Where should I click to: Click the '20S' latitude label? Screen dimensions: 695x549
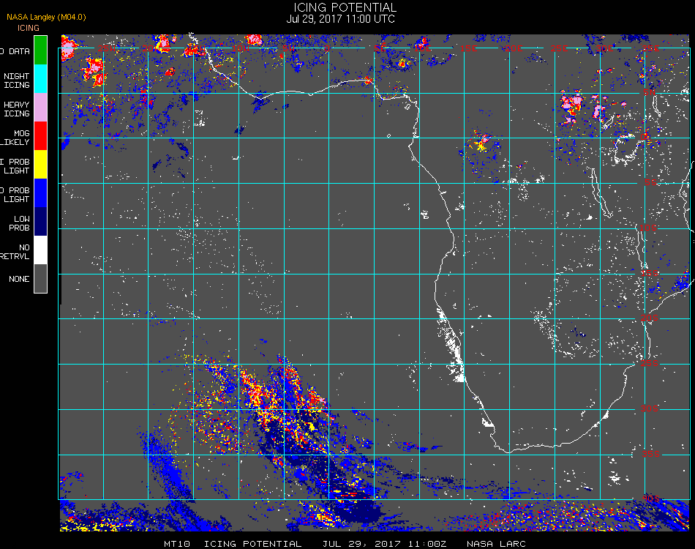tap(650, 318)
